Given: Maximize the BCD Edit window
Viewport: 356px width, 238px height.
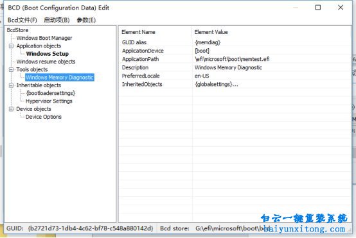Looking at the screenshot, I should click(x=318, y=8).
